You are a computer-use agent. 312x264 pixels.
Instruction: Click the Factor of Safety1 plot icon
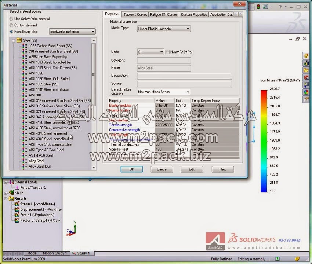click(x=17, y=220)
